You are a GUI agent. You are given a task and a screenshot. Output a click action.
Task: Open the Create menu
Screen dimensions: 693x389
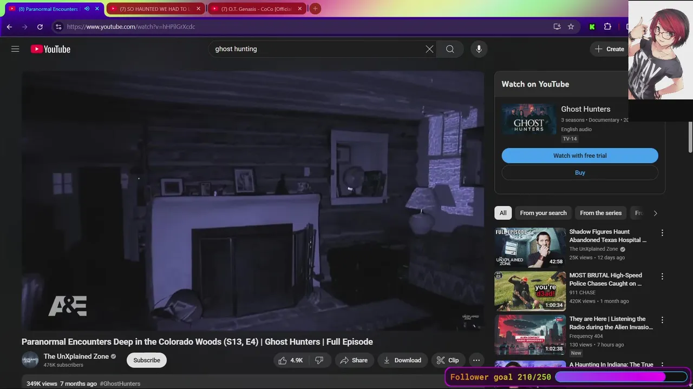(610, 49)
